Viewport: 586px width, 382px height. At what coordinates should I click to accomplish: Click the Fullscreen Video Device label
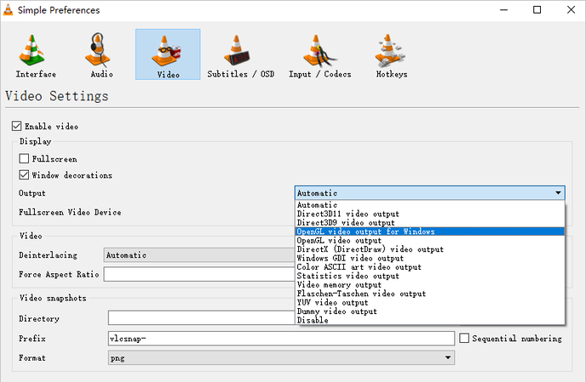coord(70,212)
